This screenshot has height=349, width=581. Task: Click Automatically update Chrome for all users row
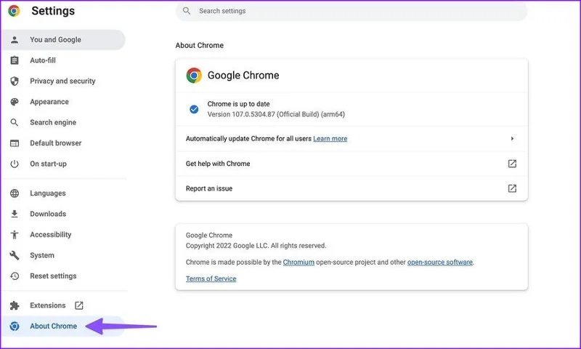point(352,138)
